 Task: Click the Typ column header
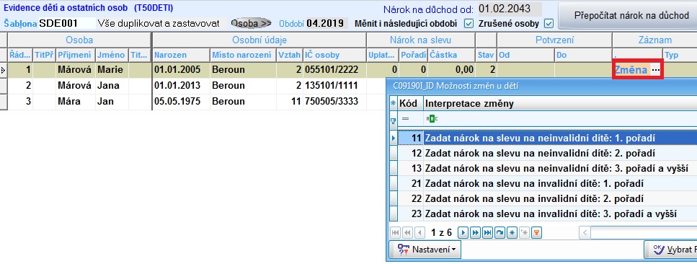679,56
